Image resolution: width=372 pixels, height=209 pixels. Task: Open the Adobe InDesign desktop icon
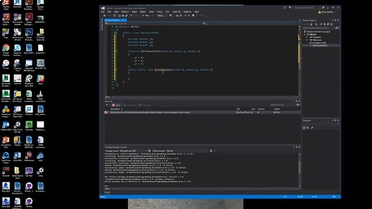[29, 19]
